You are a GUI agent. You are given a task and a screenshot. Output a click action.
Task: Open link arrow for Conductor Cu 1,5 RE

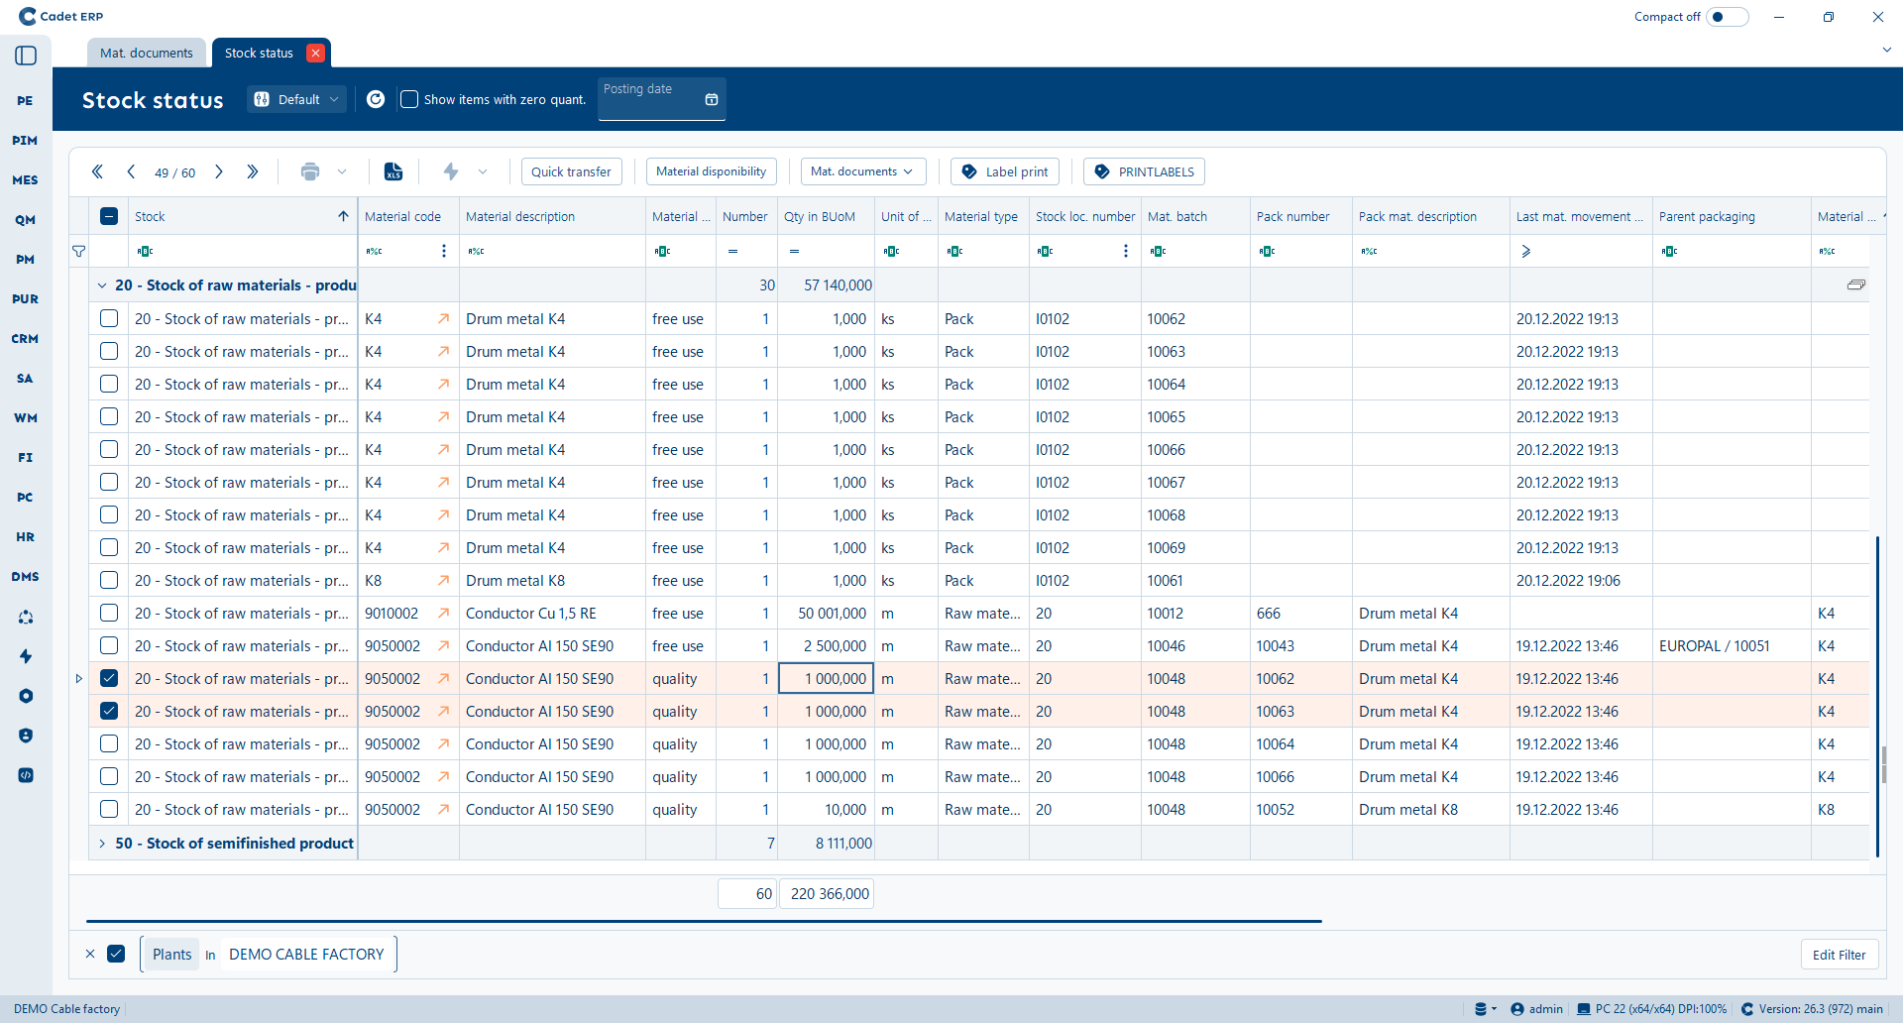[x=443, y=614]
